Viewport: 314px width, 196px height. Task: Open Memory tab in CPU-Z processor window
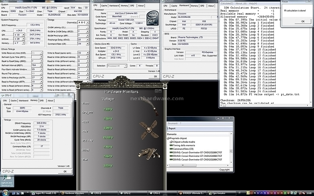124,6
